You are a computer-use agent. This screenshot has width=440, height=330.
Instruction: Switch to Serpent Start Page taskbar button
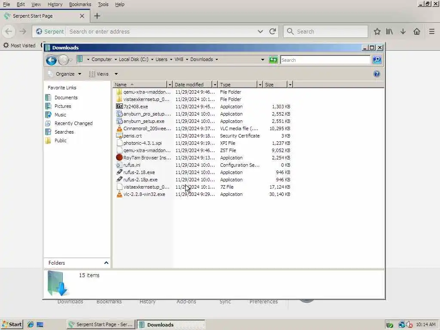point(101,324)
